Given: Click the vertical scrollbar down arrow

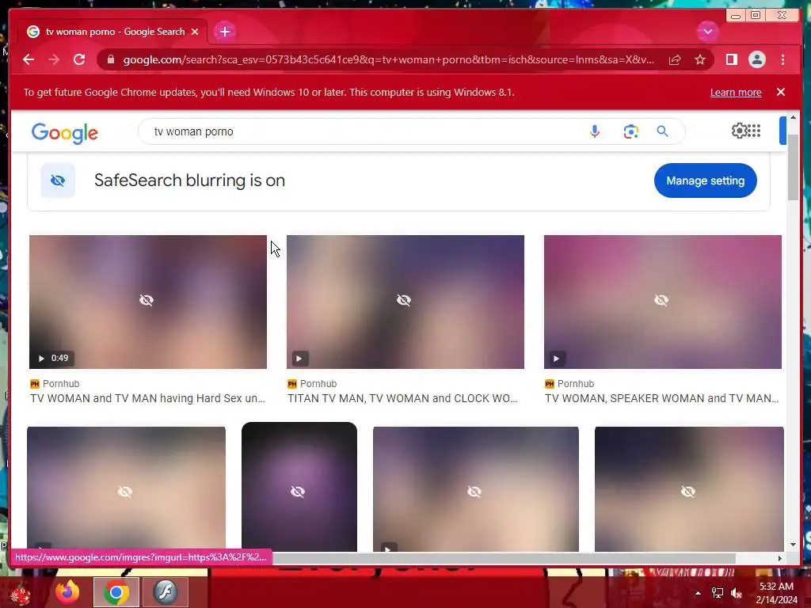Looking at the screenshot, I should click(x=793, y=545).
